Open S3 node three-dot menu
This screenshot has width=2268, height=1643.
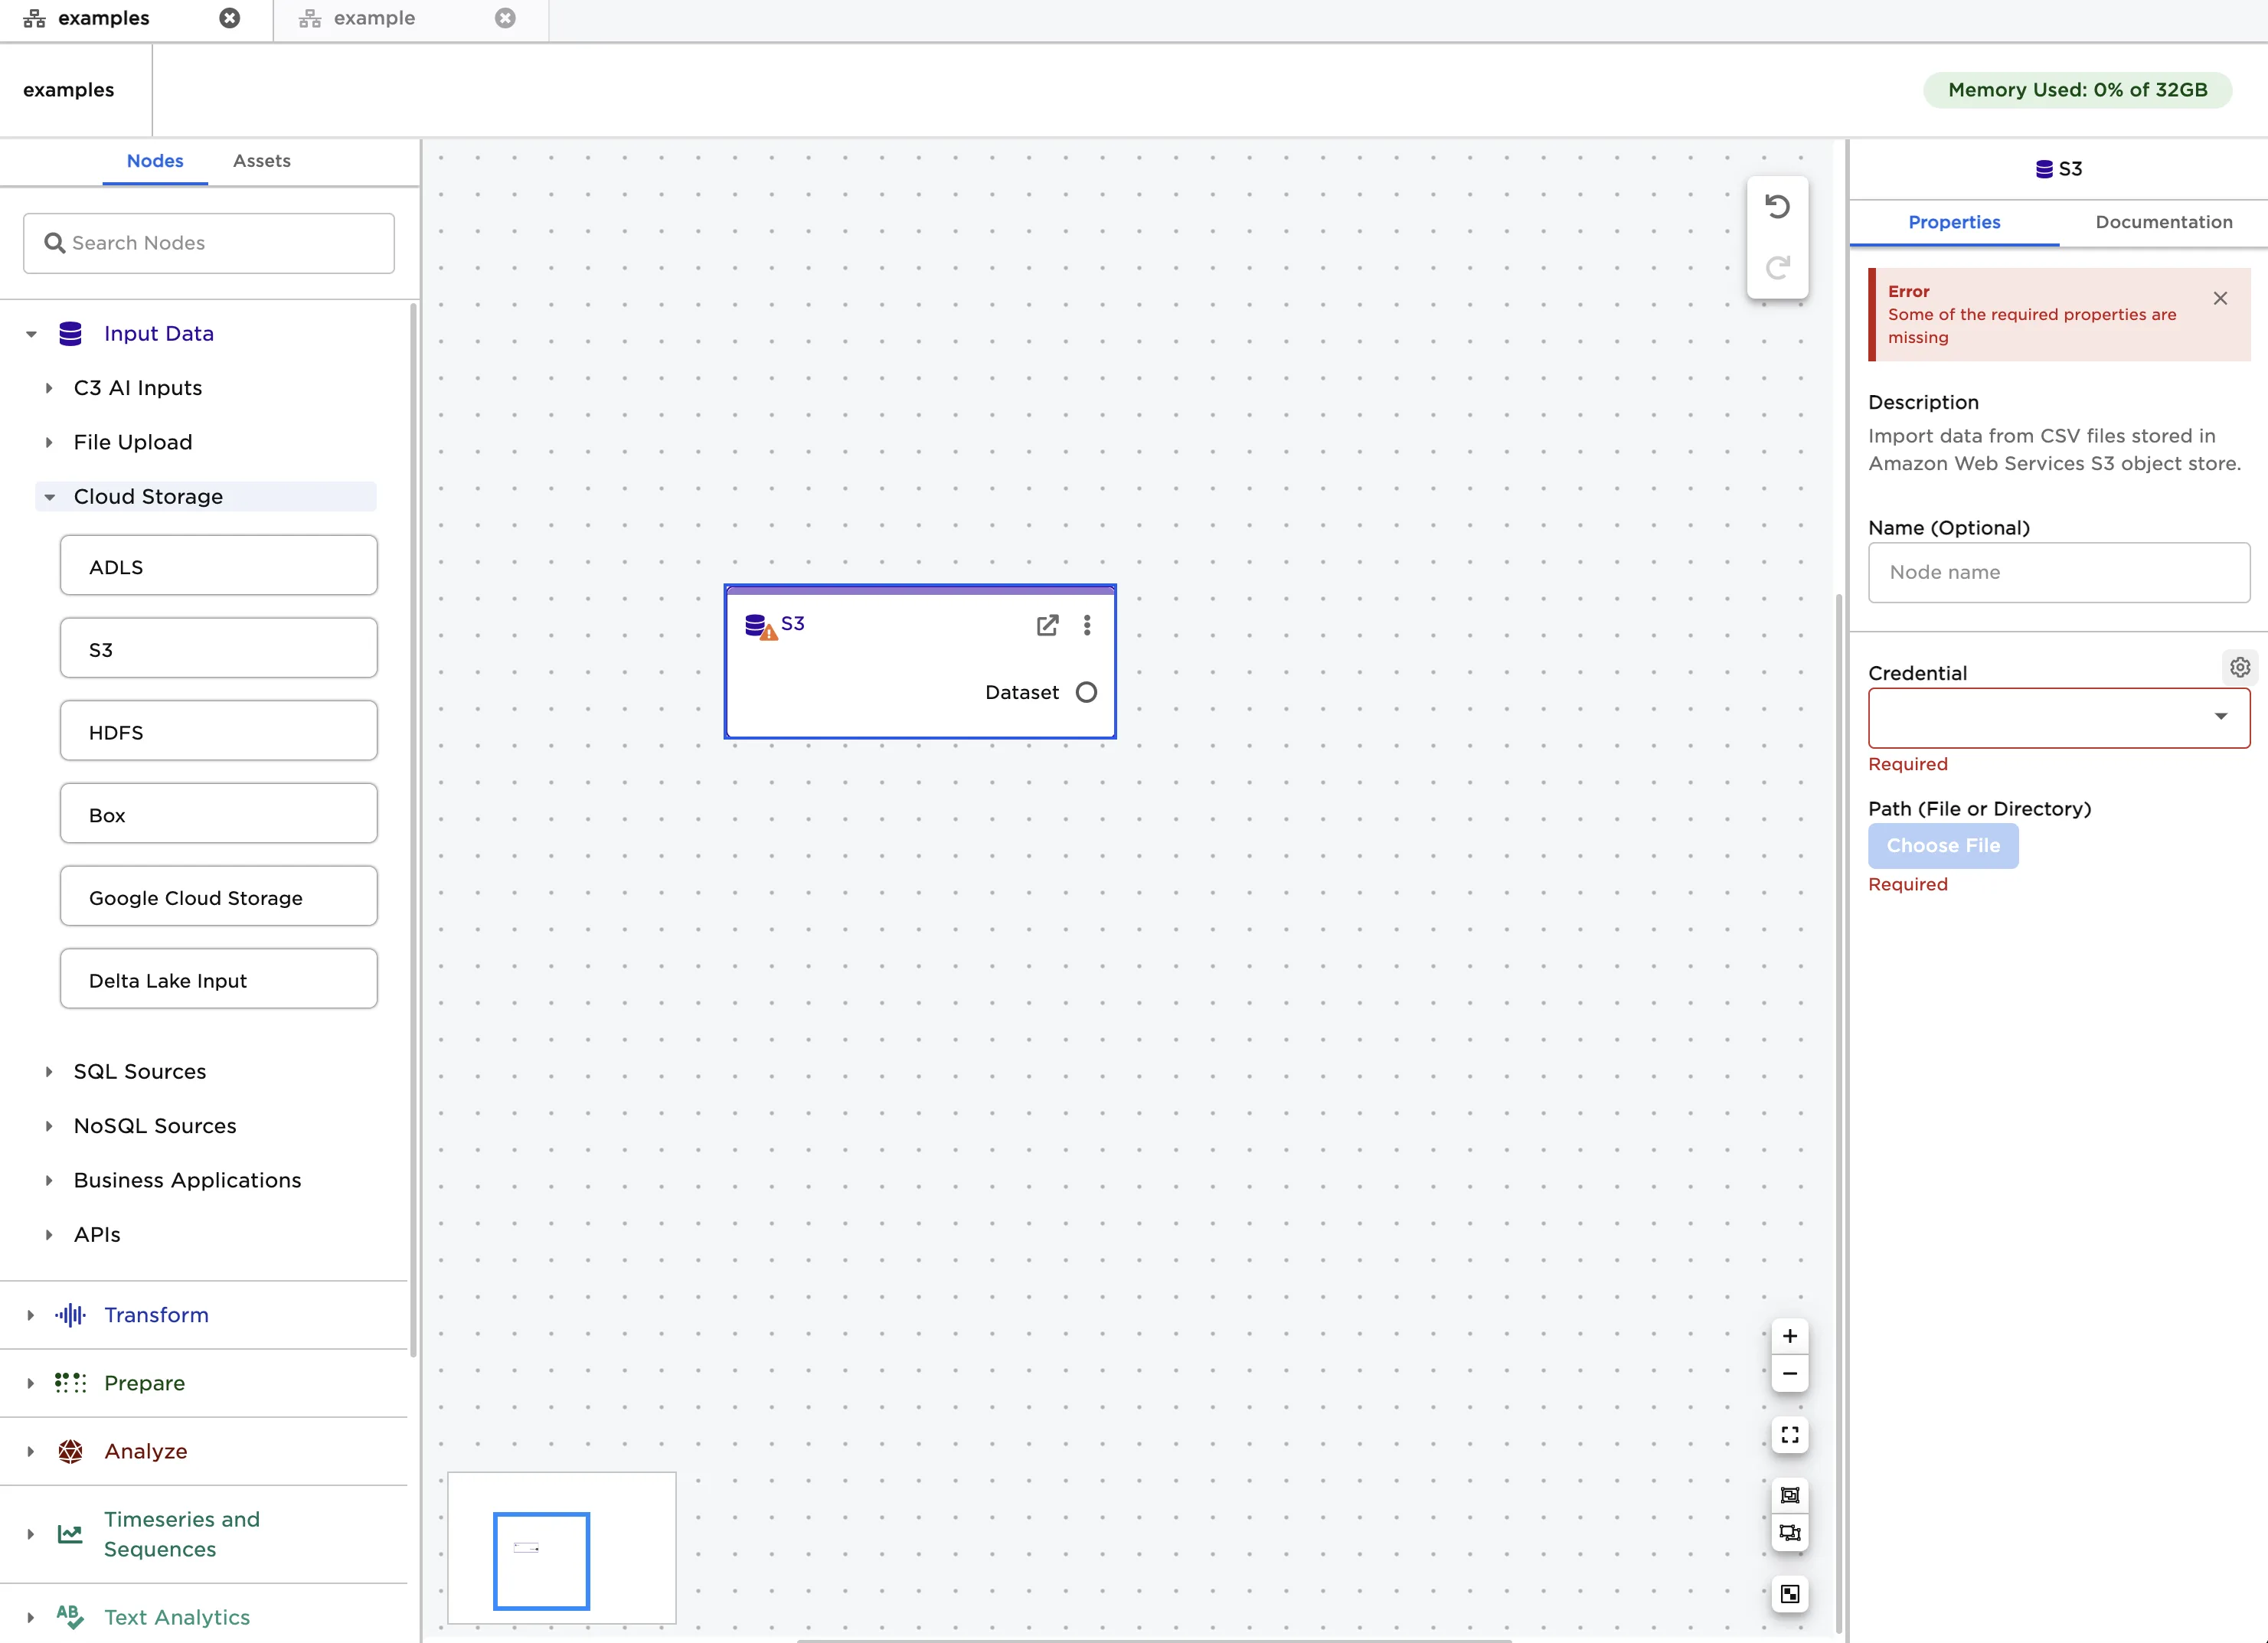click(1087, 626)
